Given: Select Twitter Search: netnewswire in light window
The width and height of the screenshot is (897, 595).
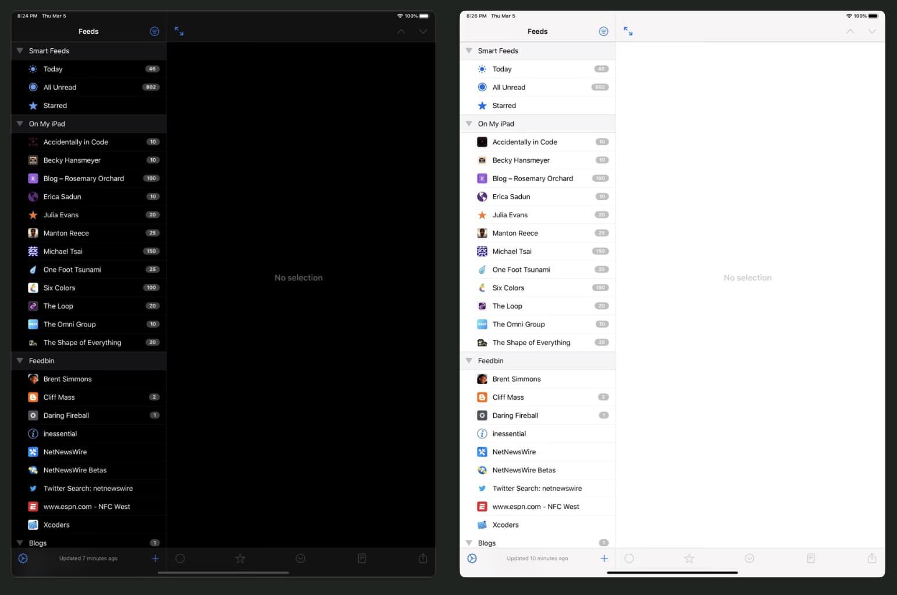Looking at the screenshot, I should [538, 489].
